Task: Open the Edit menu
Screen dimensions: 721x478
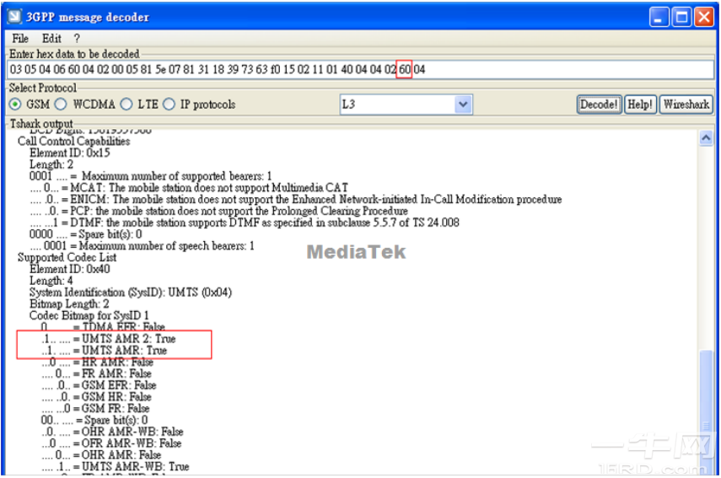Action: (51, 39)
